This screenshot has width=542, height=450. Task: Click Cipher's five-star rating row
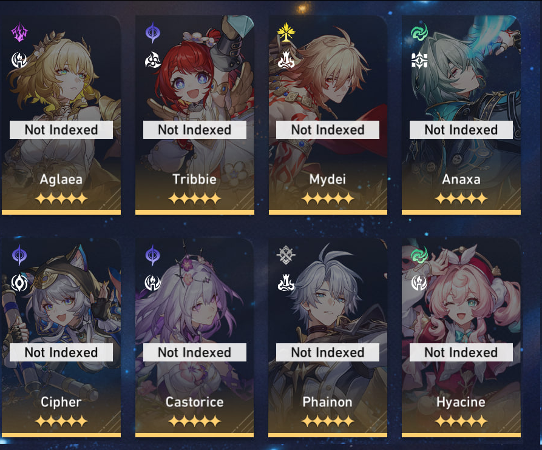[x=61, y=421]
